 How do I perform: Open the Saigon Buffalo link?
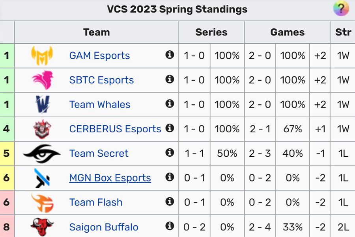(104, 227)
